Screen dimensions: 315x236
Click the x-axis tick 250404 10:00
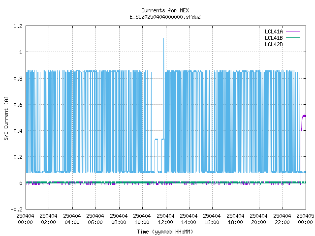click(142, 219)
